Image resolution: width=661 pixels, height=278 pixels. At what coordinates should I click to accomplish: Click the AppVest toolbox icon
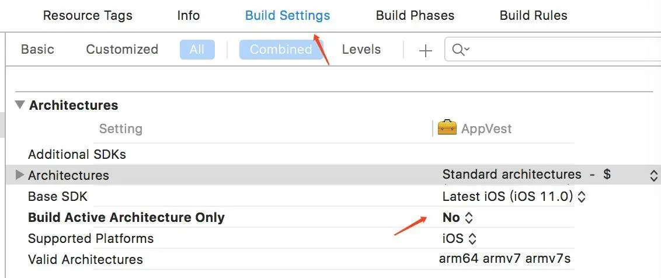click(x=447, y=127)
